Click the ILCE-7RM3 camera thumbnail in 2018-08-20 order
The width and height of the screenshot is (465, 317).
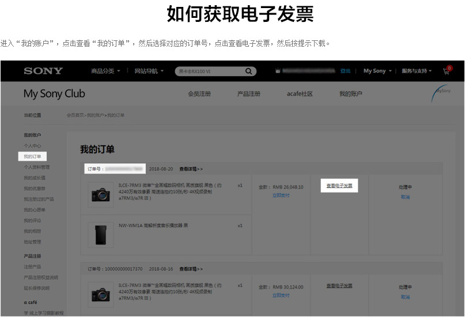(x=101, y=195)
